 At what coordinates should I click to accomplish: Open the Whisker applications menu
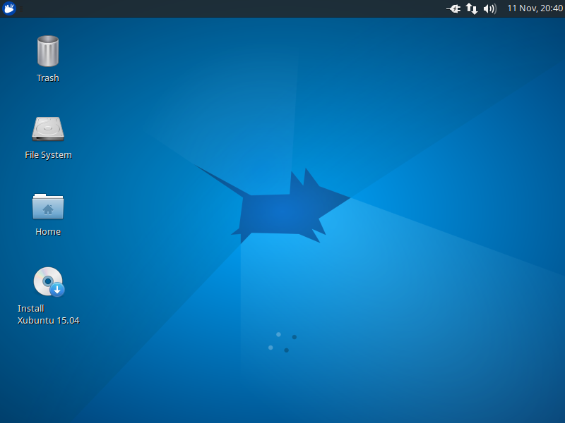[x=9, y=8]
